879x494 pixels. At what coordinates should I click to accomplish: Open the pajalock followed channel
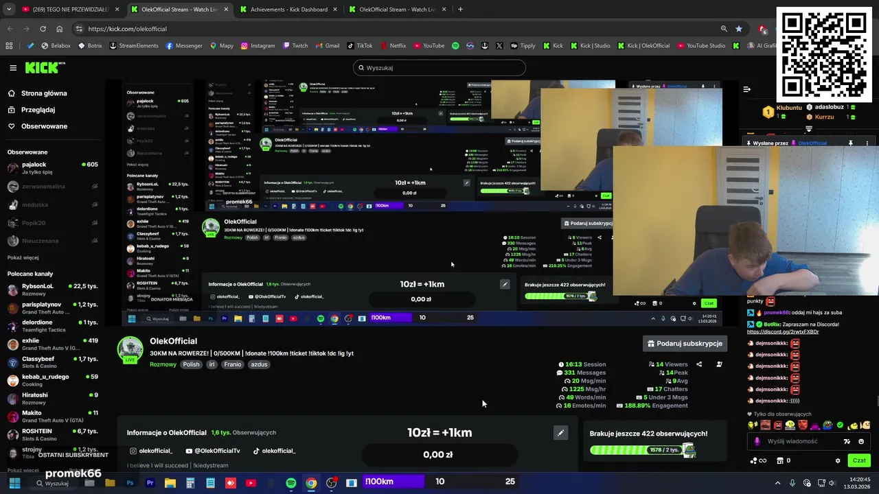click(x=53, y=167)
